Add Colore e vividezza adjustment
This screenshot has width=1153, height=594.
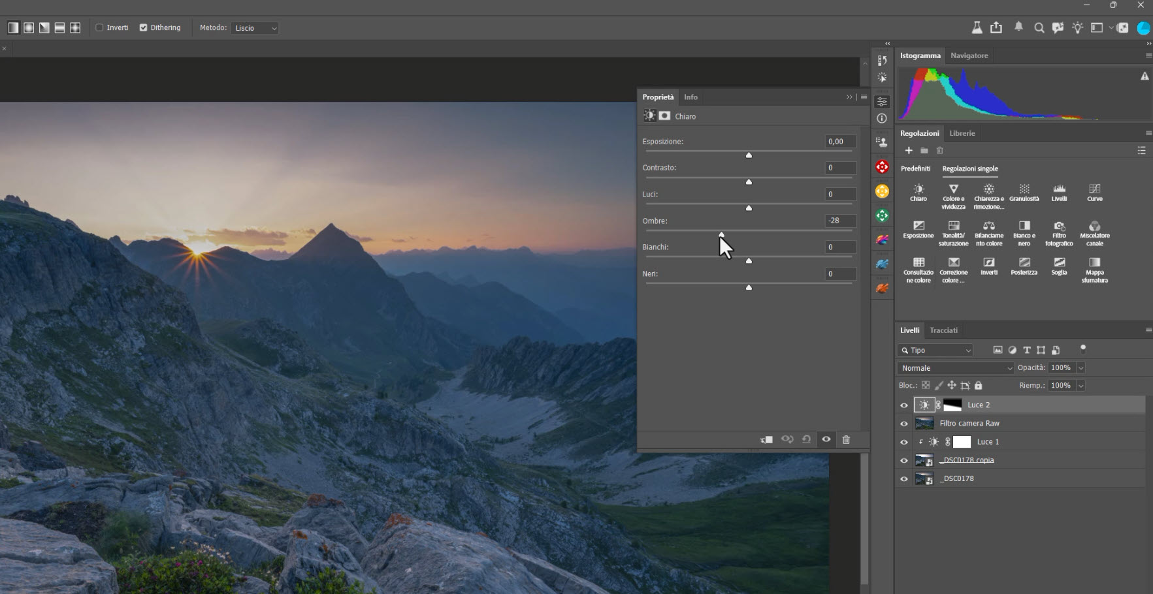pos(953,196)
